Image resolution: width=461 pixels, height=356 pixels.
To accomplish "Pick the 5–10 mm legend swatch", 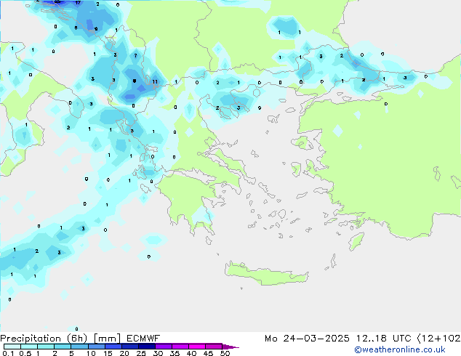I will pos(79,347).
